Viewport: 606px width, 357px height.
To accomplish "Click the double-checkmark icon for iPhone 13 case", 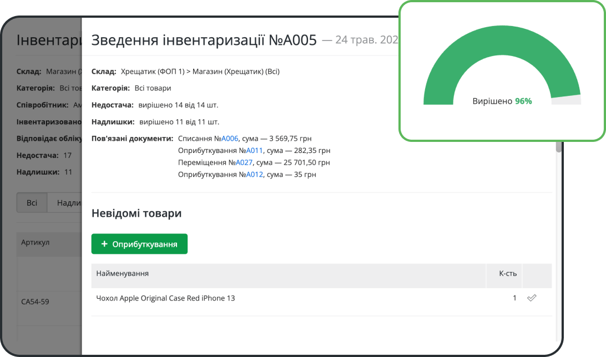I will 532,298.
